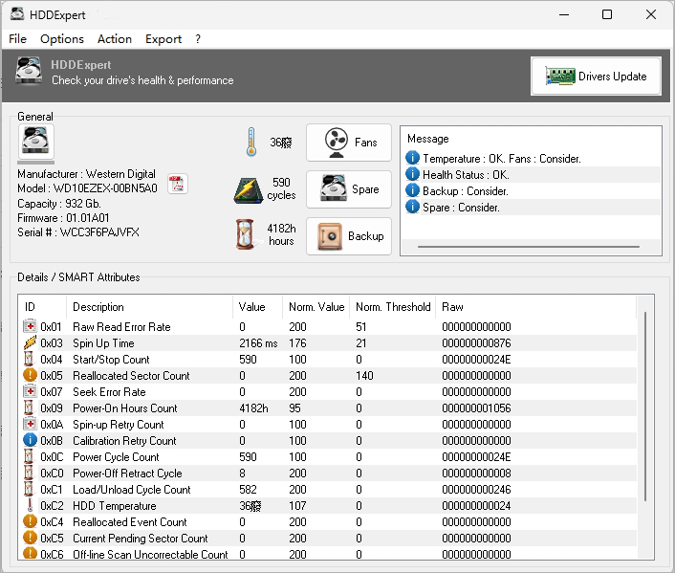Open the Export menu
The height and width of the screenshot is (573, 675).
click(x=163, y=39)
